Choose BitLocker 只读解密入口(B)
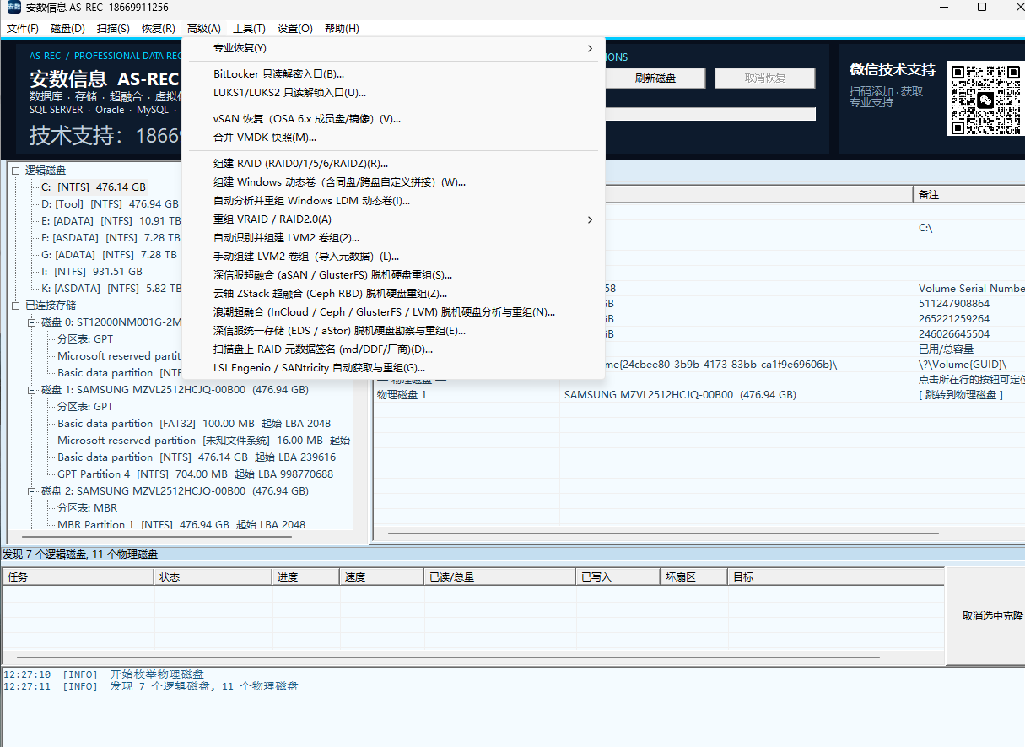The height and width of the screenshot is (747, 1025). pos(393,74)
